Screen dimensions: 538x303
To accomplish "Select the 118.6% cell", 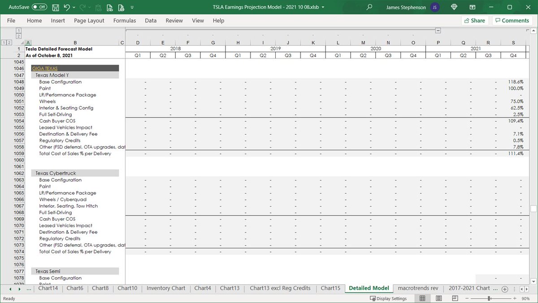I will (x=513, y=82).
